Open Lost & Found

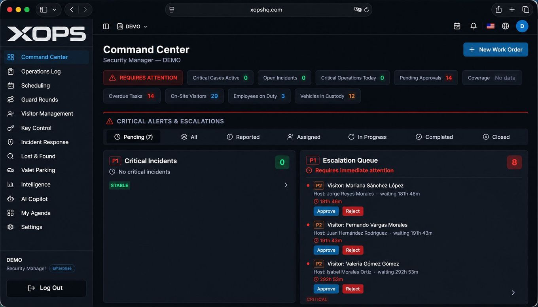click(46, 156)
